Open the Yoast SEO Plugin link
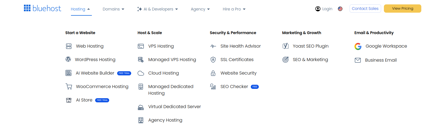This screenshot has height=126, width=440. pyautogui.click(x=310, y=46)
